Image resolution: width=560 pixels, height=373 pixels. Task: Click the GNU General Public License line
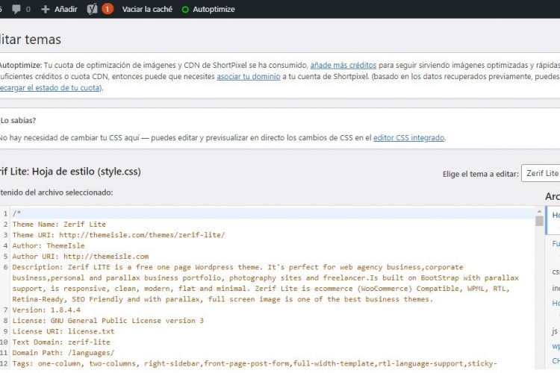[108, 321]
